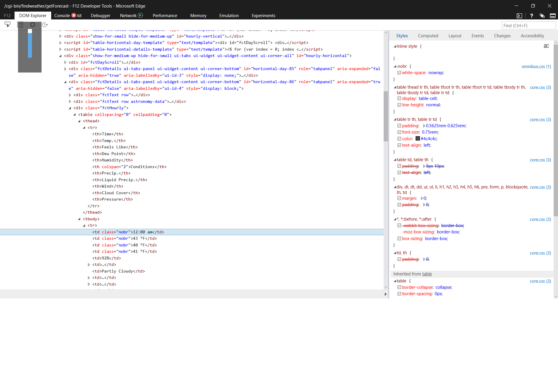Click the undock developer tools icon

coord(542,16)
